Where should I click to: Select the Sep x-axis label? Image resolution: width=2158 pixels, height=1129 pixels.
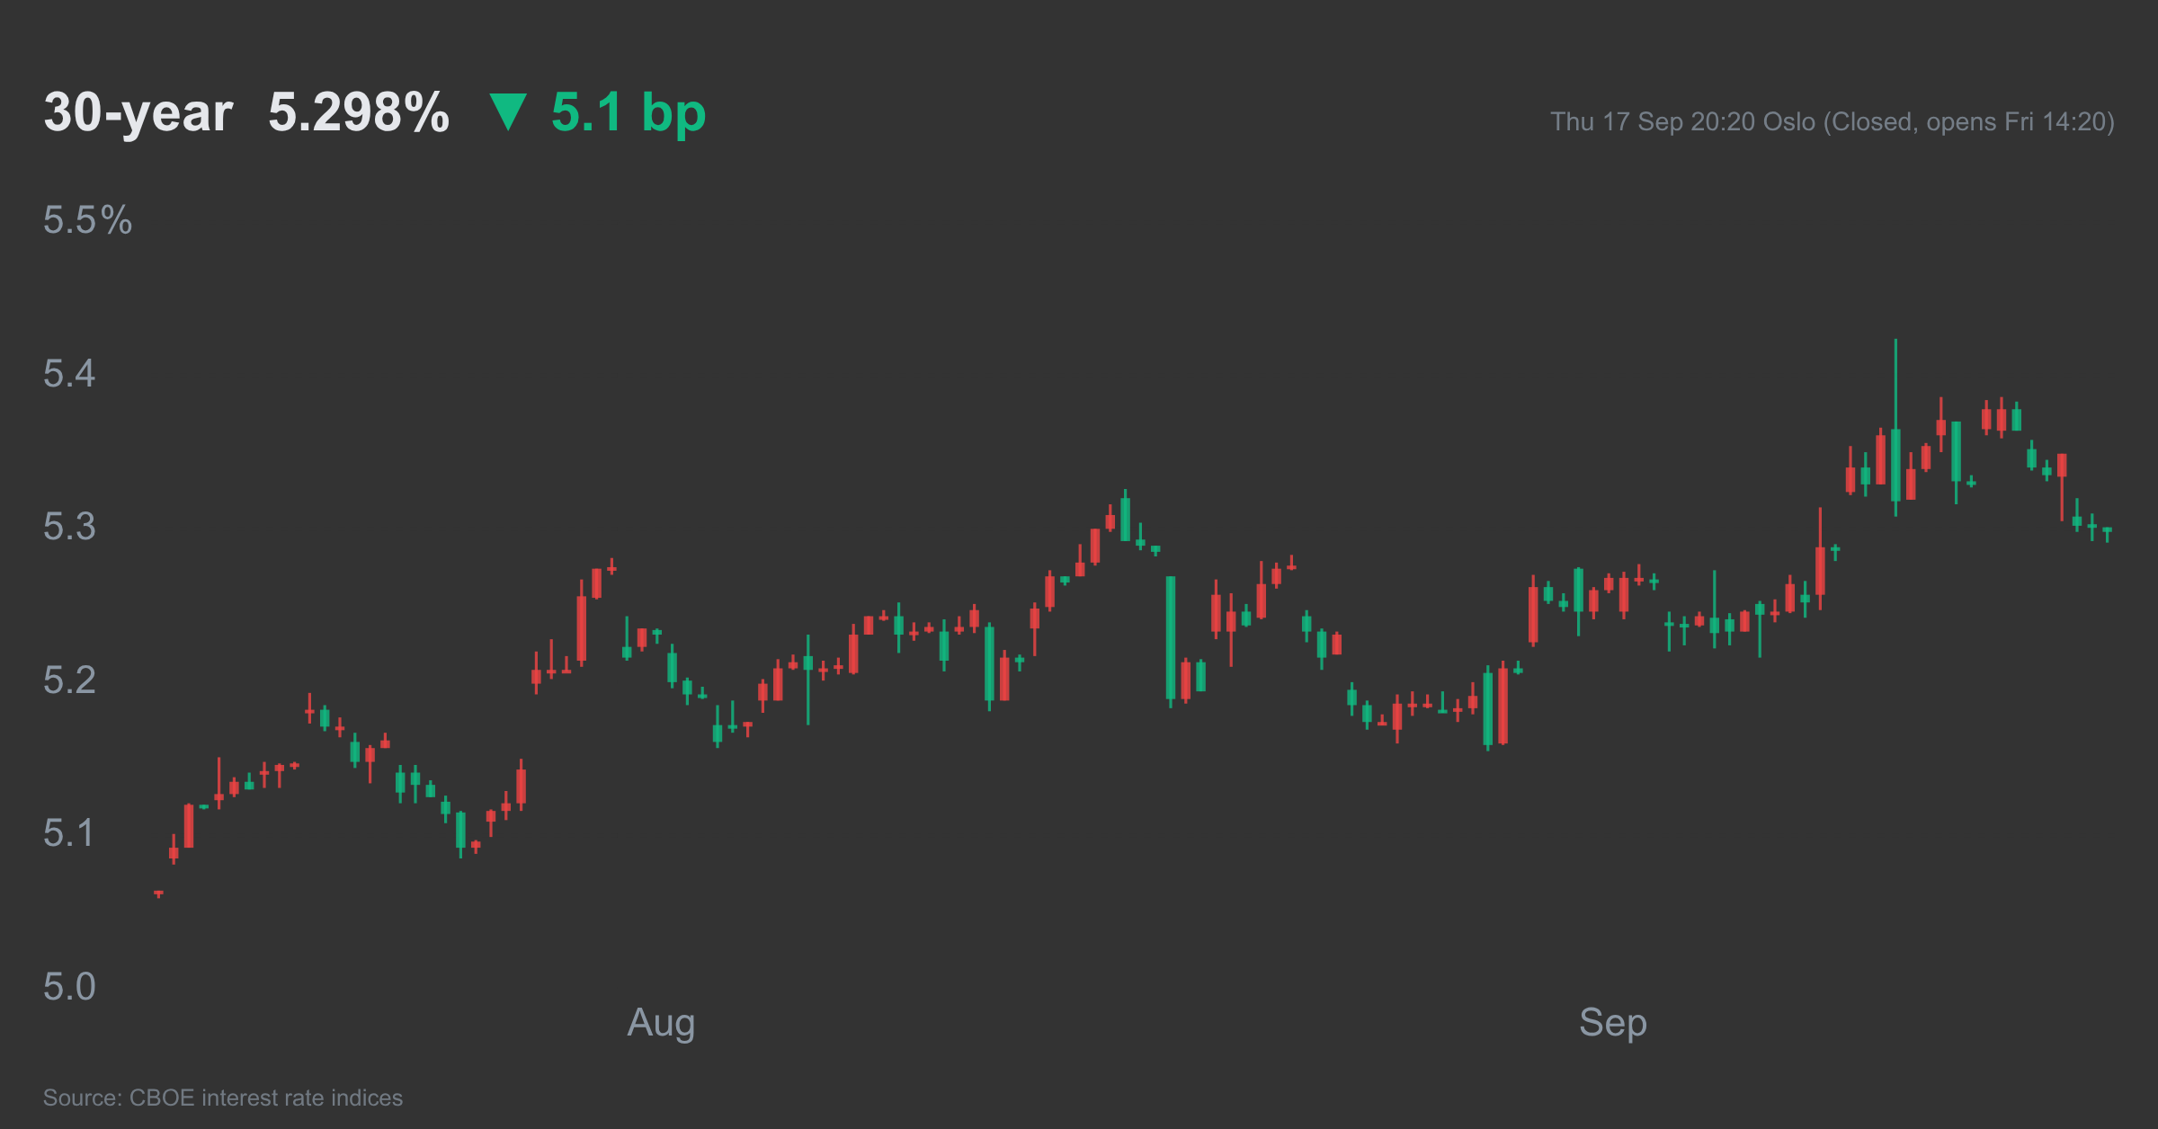[1613, 1023]
